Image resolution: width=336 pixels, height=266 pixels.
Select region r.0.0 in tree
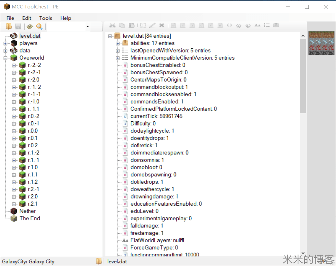[x=32, y=131]
